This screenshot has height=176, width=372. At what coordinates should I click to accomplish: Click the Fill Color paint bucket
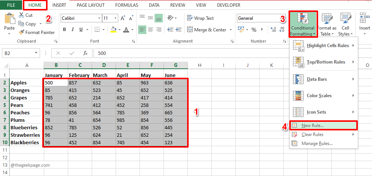coord(113,30)
